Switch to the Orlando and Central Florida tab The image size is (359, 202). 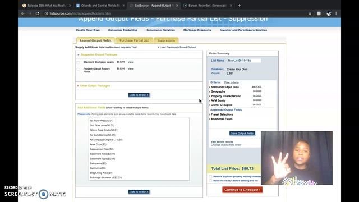100,6
